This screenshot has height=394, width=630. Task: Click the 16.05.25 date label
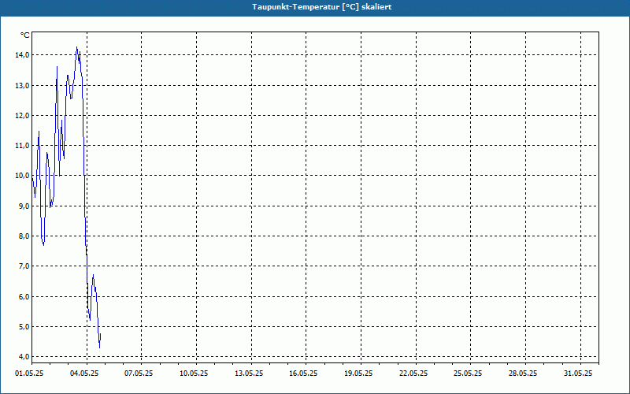(303, 374)
